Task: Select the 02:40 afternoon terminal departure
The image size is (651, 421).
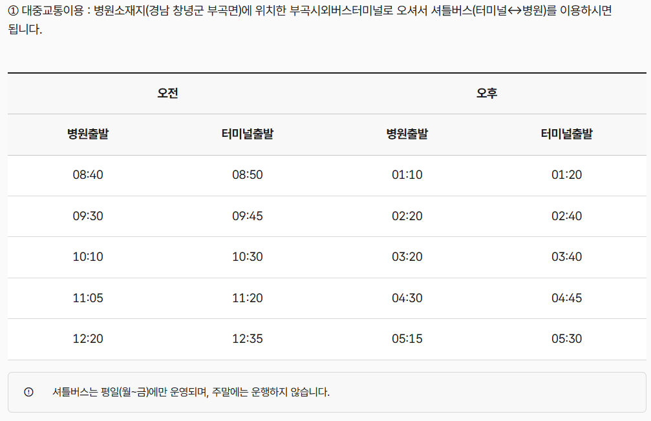Action: point(567,216)
